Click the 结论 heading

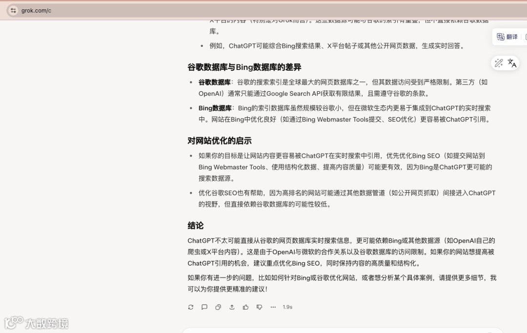click(x=196, y=226)
